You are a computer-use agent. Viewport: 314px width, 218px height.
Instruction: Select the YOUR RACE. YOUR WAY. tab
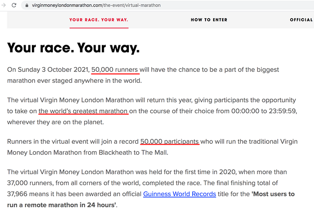coord(98,20)
